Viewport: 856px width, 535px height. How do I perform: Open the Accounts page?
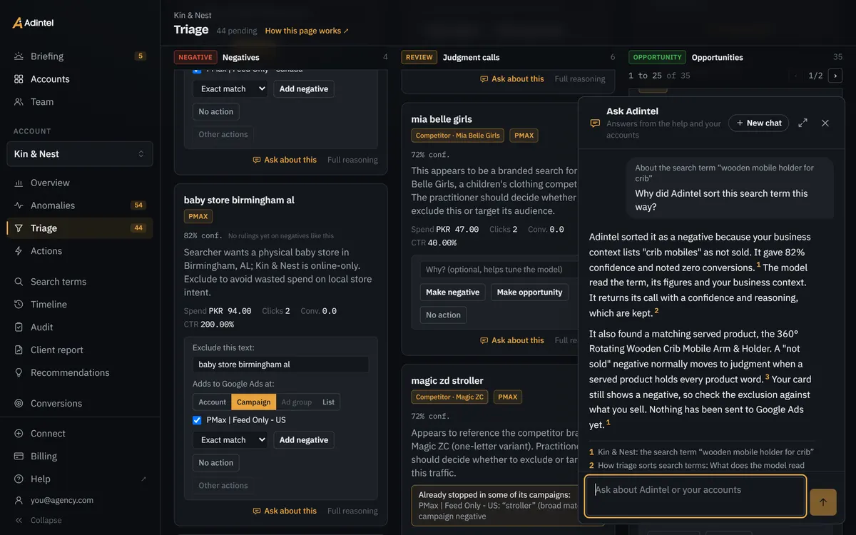pyautogui.click(x=80, y=79)
